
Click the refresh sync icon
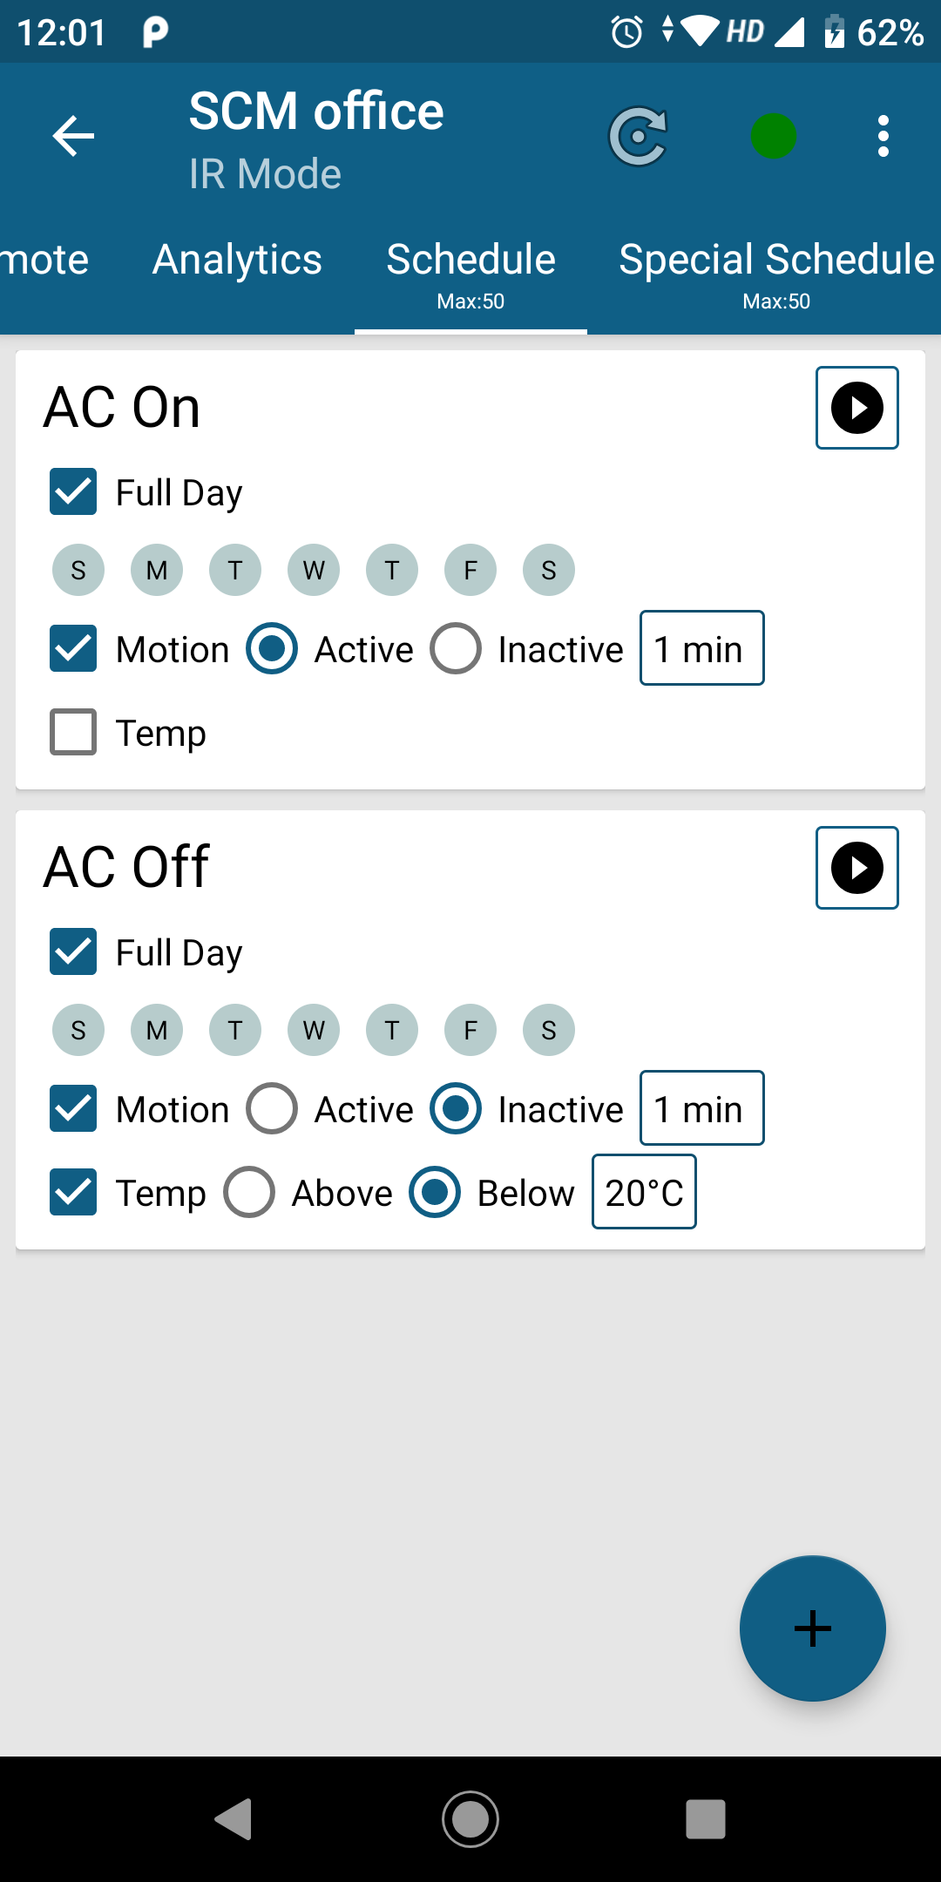click(639, 136)
